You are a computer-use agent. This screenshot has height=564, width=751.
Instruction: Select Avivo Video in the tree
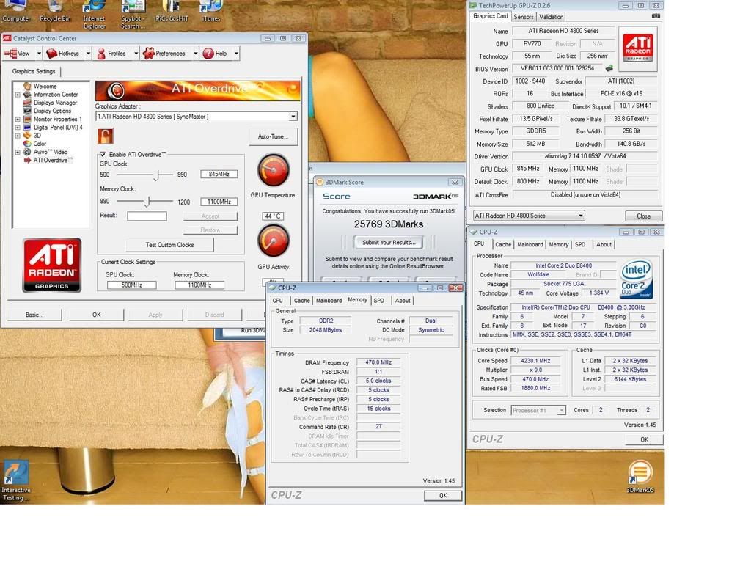point(51,152)
